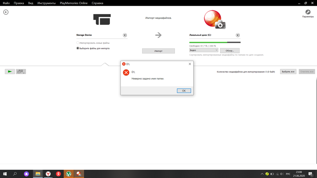The width and height of the screenshot is (317, 178).
Task: Click the Storage Device source icon
Action: pyautogui.click(x=102, y=20)
